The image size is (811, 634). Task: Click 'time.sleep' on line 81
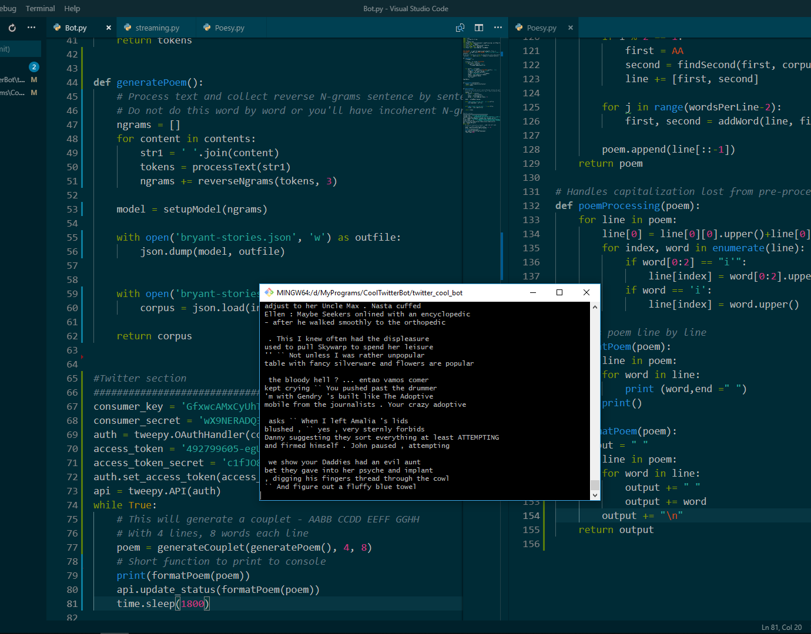pos(146,603)
